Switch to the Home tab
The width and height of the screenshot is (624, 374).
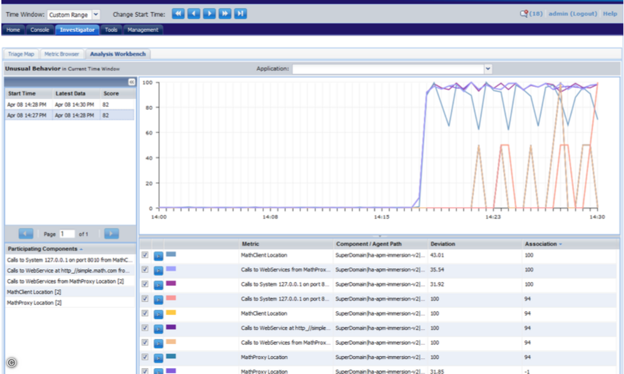pyautogui.click(x=13, y=30)
